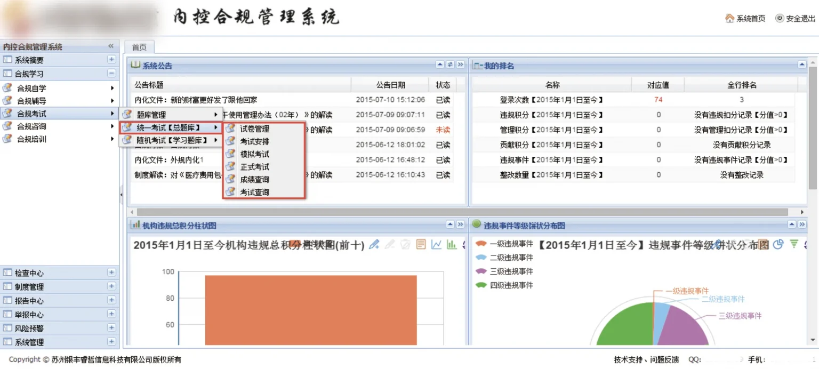Click green bar chart icon in chart toolbar
This screenshot has width=819, height=369.
click(452, 244)
